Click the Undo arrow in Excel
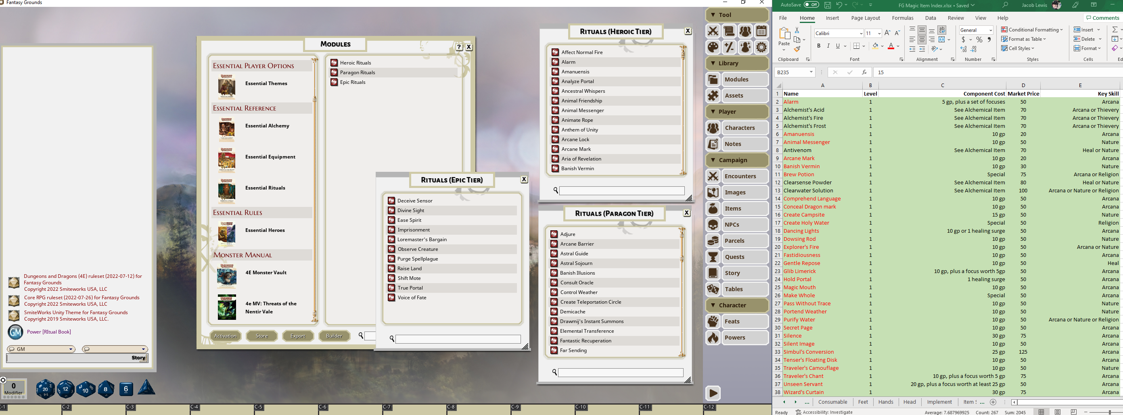1123x415 pixels. point(839,5)
